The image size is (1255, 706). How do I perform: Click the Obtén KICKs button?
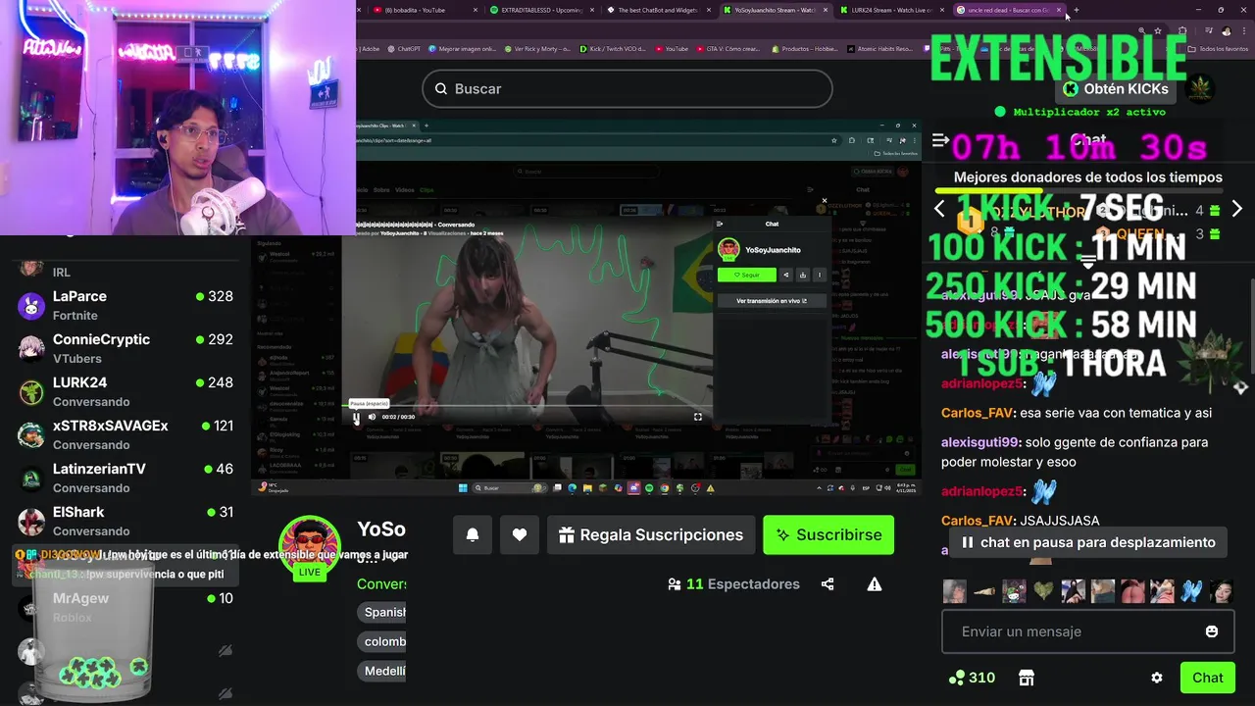[x=1116, y=88]
